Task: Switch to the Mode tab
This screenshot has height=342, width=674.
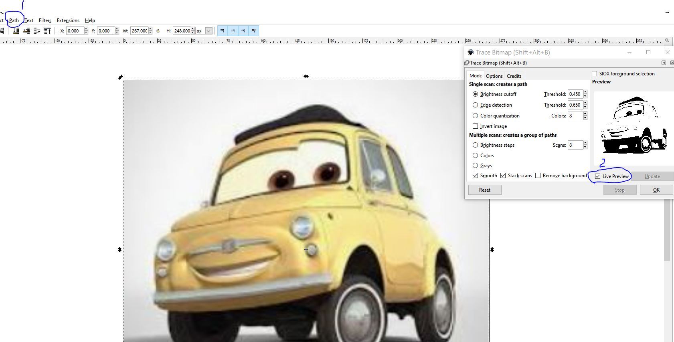Action: point(476,76)
